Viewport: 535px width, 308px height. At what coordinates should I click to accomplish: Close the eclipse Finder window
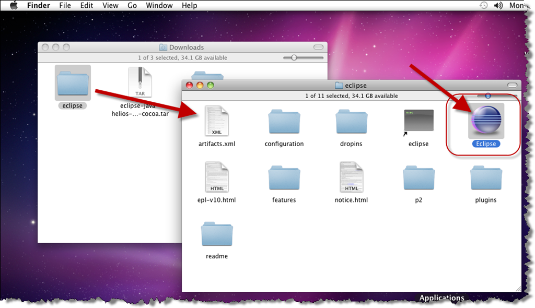tap(189, 85)
